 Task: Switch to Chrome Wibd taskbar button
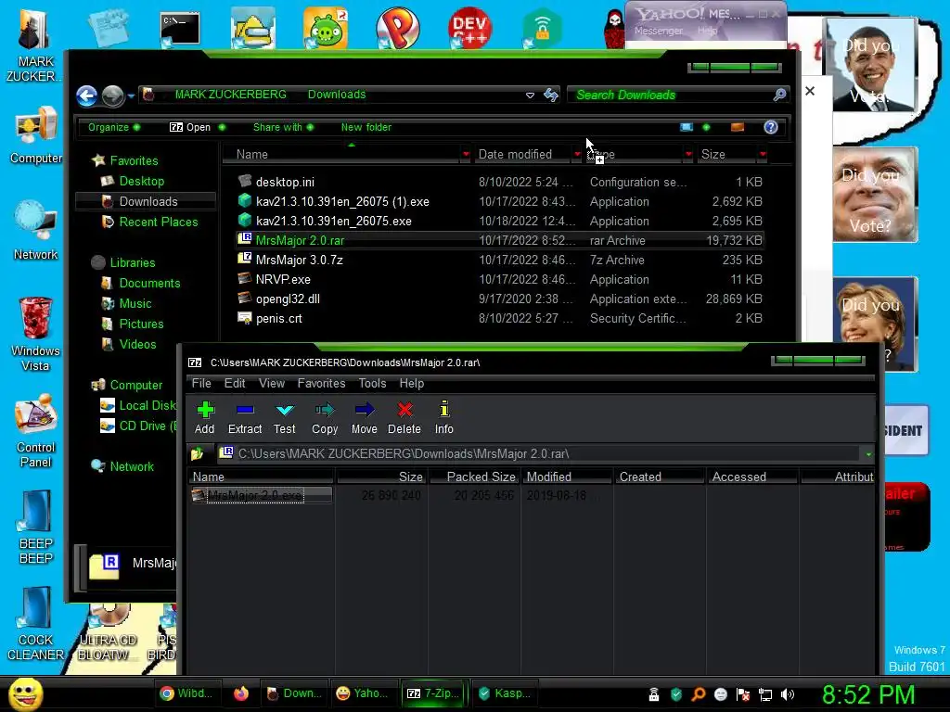point(186,693)
